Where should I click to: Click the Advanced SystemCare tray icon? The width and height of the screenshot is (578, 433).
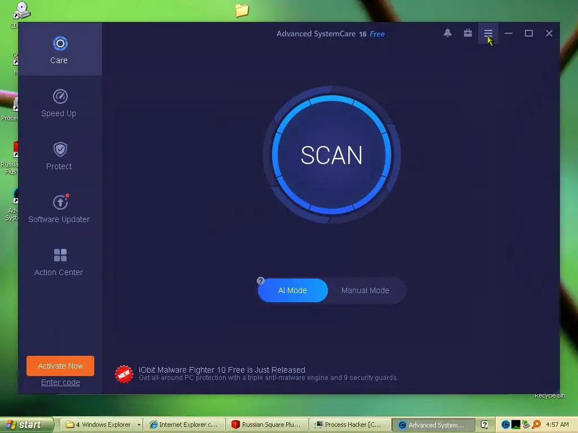[x=505, y=425]
